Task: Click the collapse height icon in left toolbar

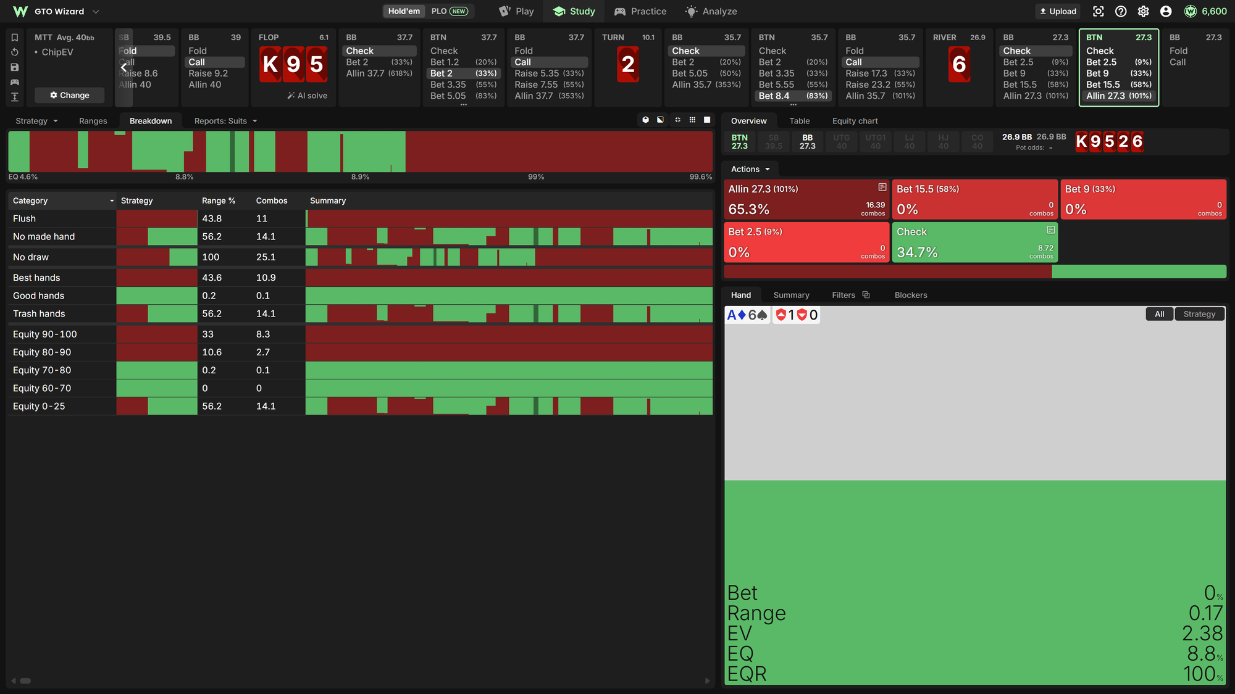Action: (x=15, y=97)
